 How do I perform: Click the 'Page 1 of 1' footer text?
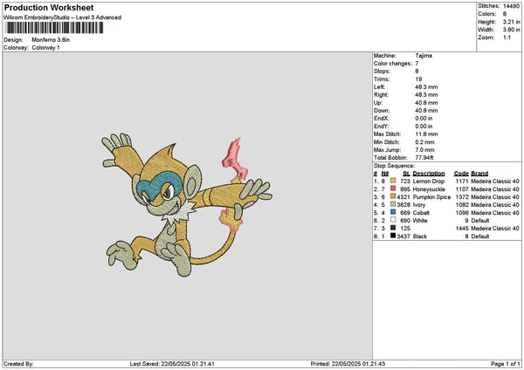coord(506,364)
